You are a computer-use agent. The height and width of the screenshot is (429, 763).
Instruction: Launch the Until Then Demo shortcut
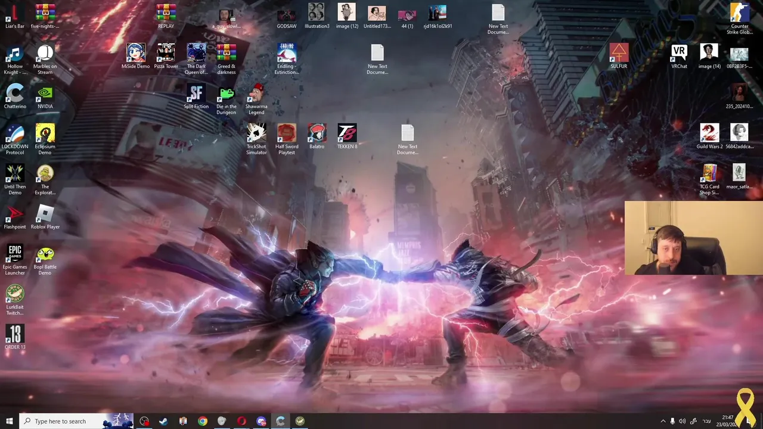point(15,179)
